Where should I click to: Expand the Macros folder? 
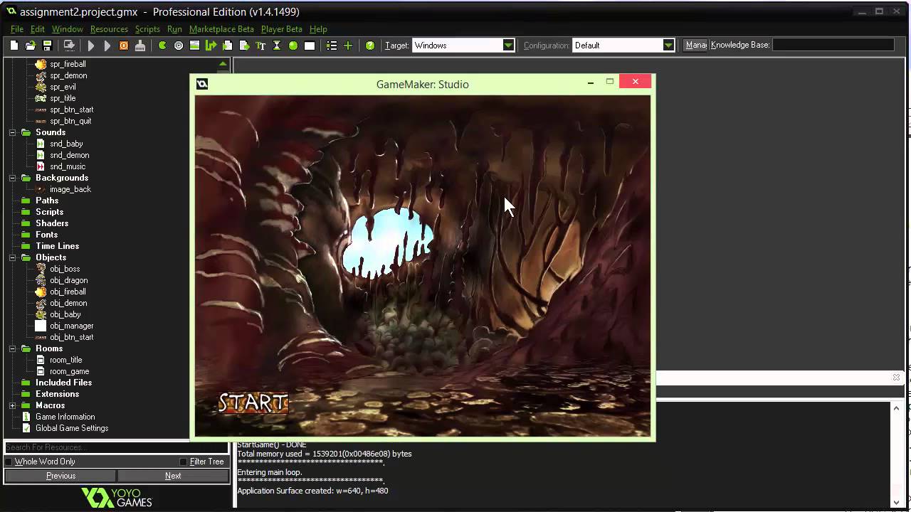pyautogui.click(x=12, y=405)
